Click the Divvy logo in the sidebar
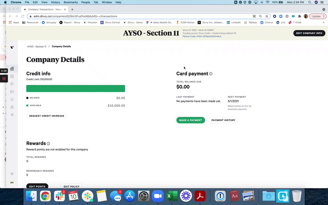Image resolution: width=328 pixels, height=205 pixels. pos(12,47)
